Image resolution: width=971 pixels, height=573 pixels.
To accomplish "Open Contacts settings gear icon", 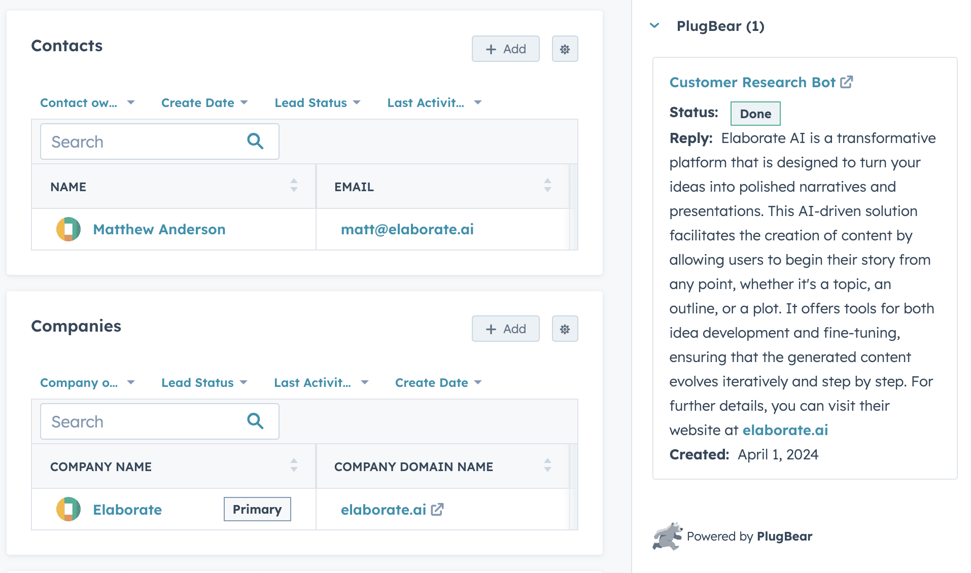I will 565,49.
